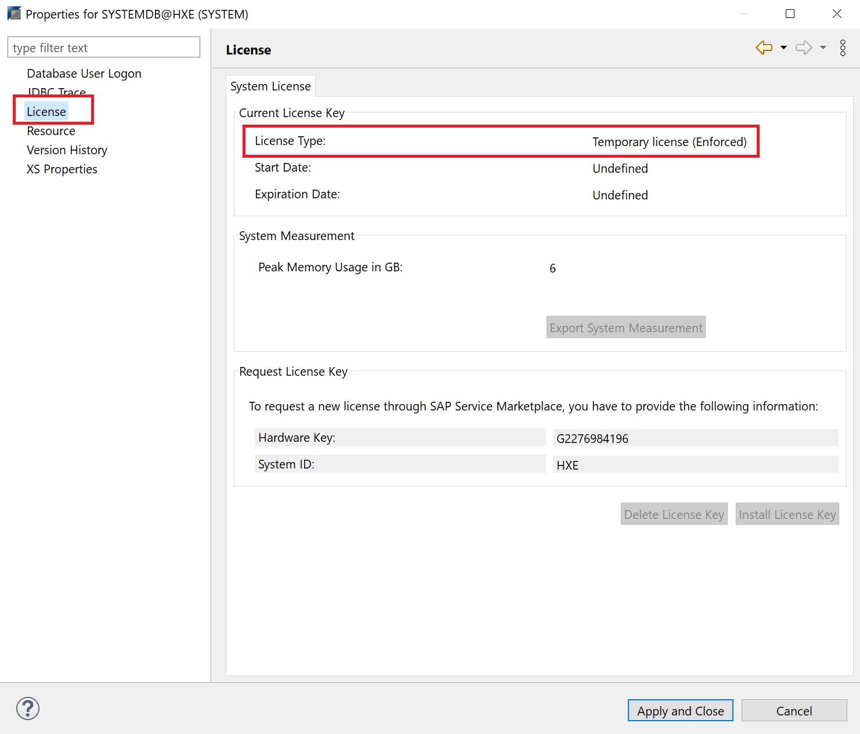The image size is (860, 734).
Task: Focus the type filter text field
Action: [104, 48]
